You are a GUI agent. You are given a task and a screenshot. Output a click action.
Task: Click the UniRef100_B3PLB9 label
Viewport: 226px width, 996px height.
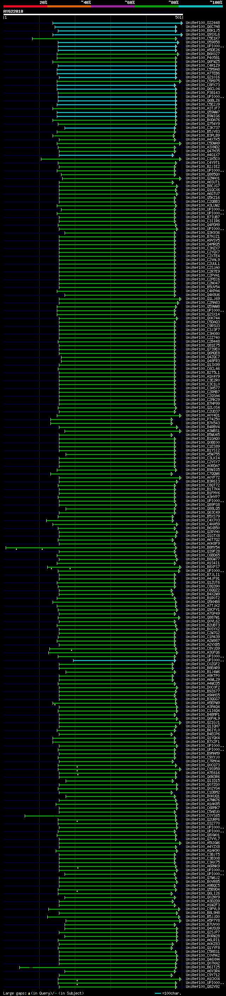pos(202,136)
